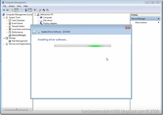Close the Update Driver Software dialog
Image resolution: width=163 pixels, height=115 pixels.
pos(128,27)
